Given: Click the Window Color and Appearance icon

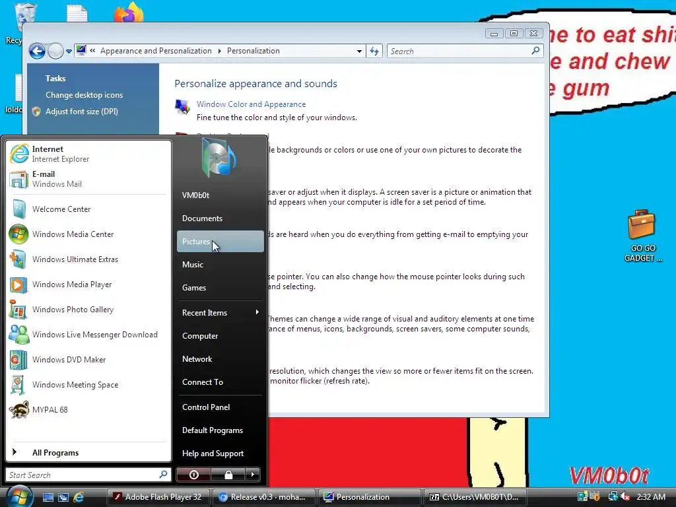Looking at the screenshot, I should (182, 106).
